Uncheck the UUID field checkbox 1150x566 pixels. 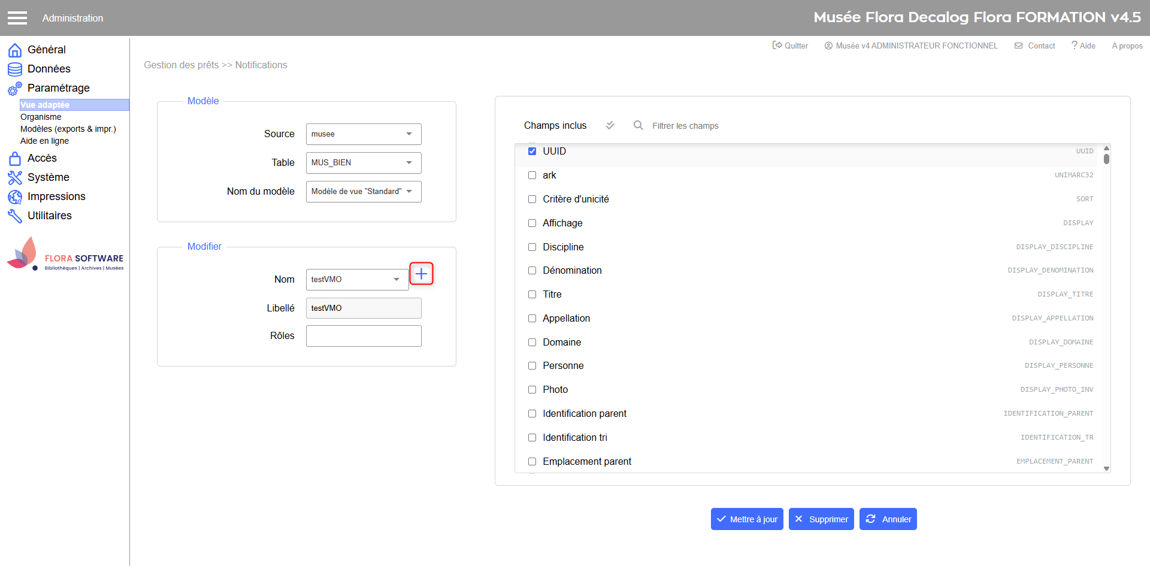[x=532, y=152]
